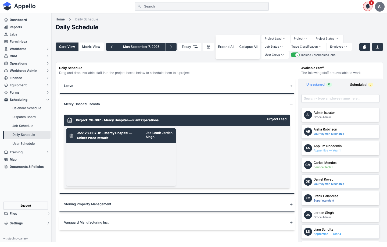Click Collapse All

coord(248,47)
